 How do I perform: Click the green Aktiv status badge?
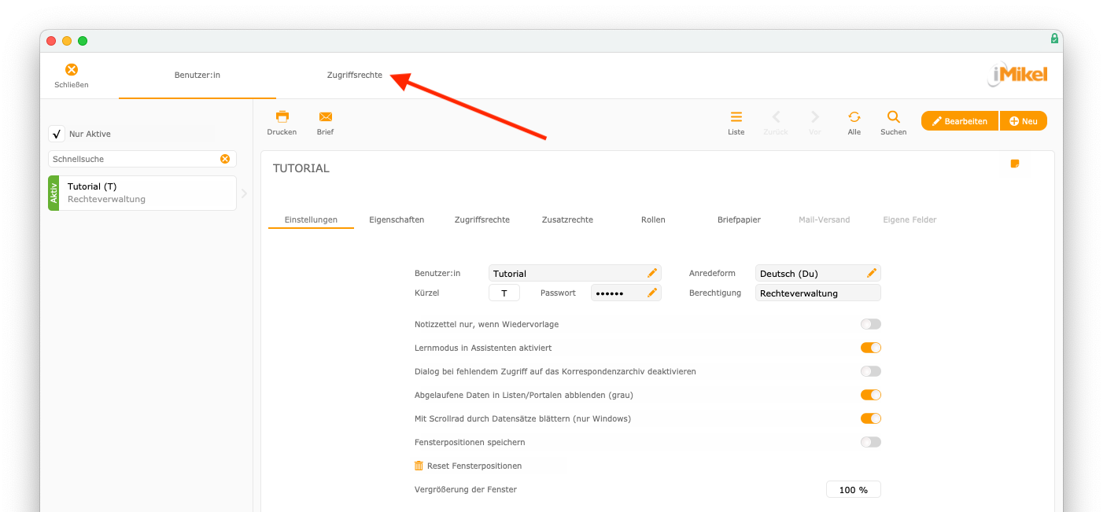(x=54, y=193)
